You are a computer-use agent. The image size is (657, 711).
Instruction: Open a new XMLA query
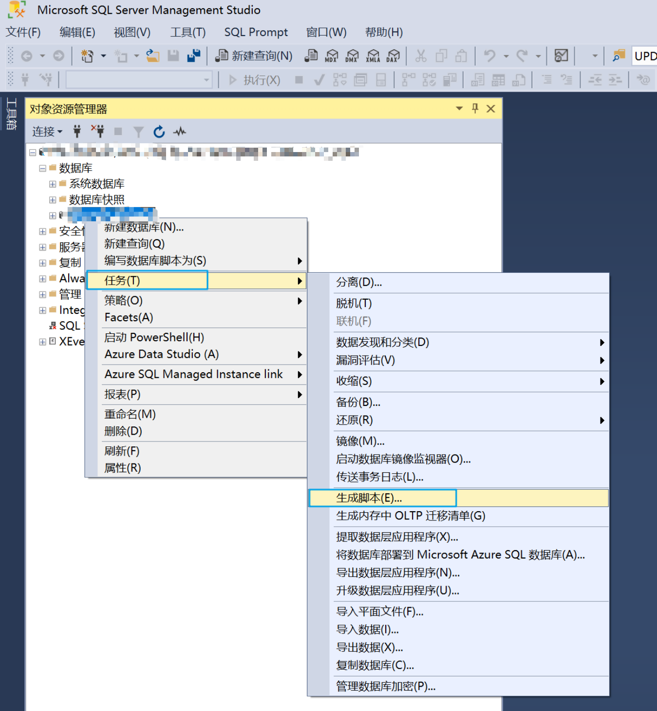coord(373,56)
